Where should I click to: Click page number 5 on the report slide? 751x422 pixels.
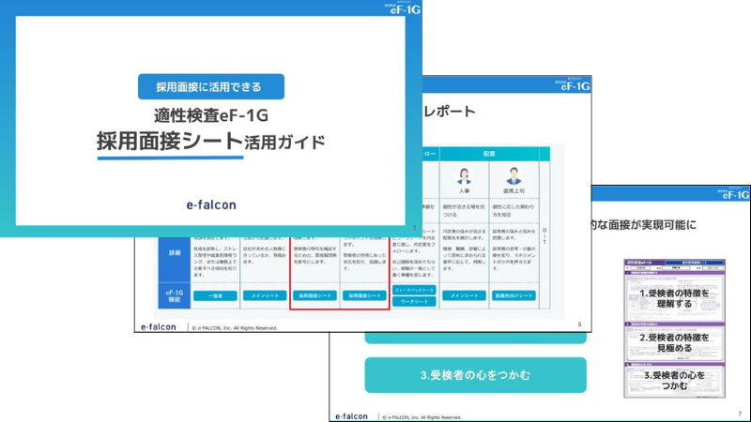579,324
